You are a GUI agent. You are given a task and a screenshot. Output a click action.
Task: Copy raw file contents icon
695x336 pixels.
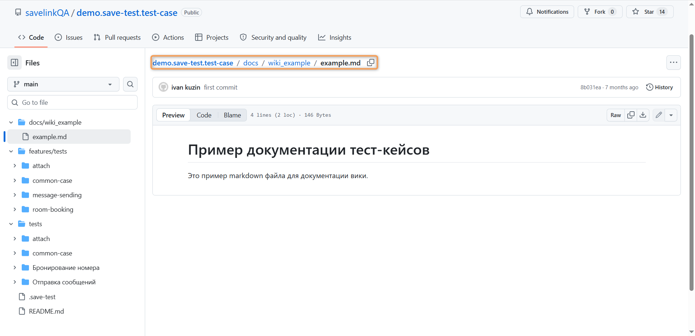(x=631, y=115)
